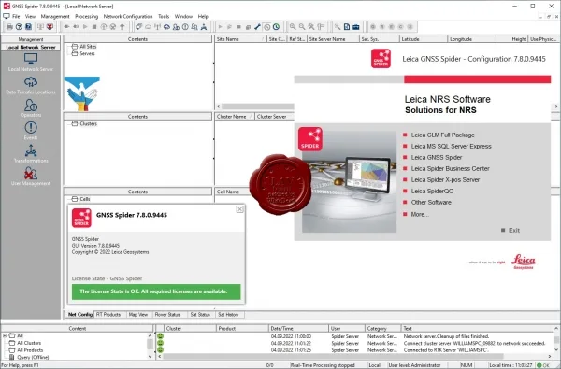Image resolution: width=561 pixels, height=369 pixels.
Task: Click the Print toolbar icon
Action: coord(9,27)
